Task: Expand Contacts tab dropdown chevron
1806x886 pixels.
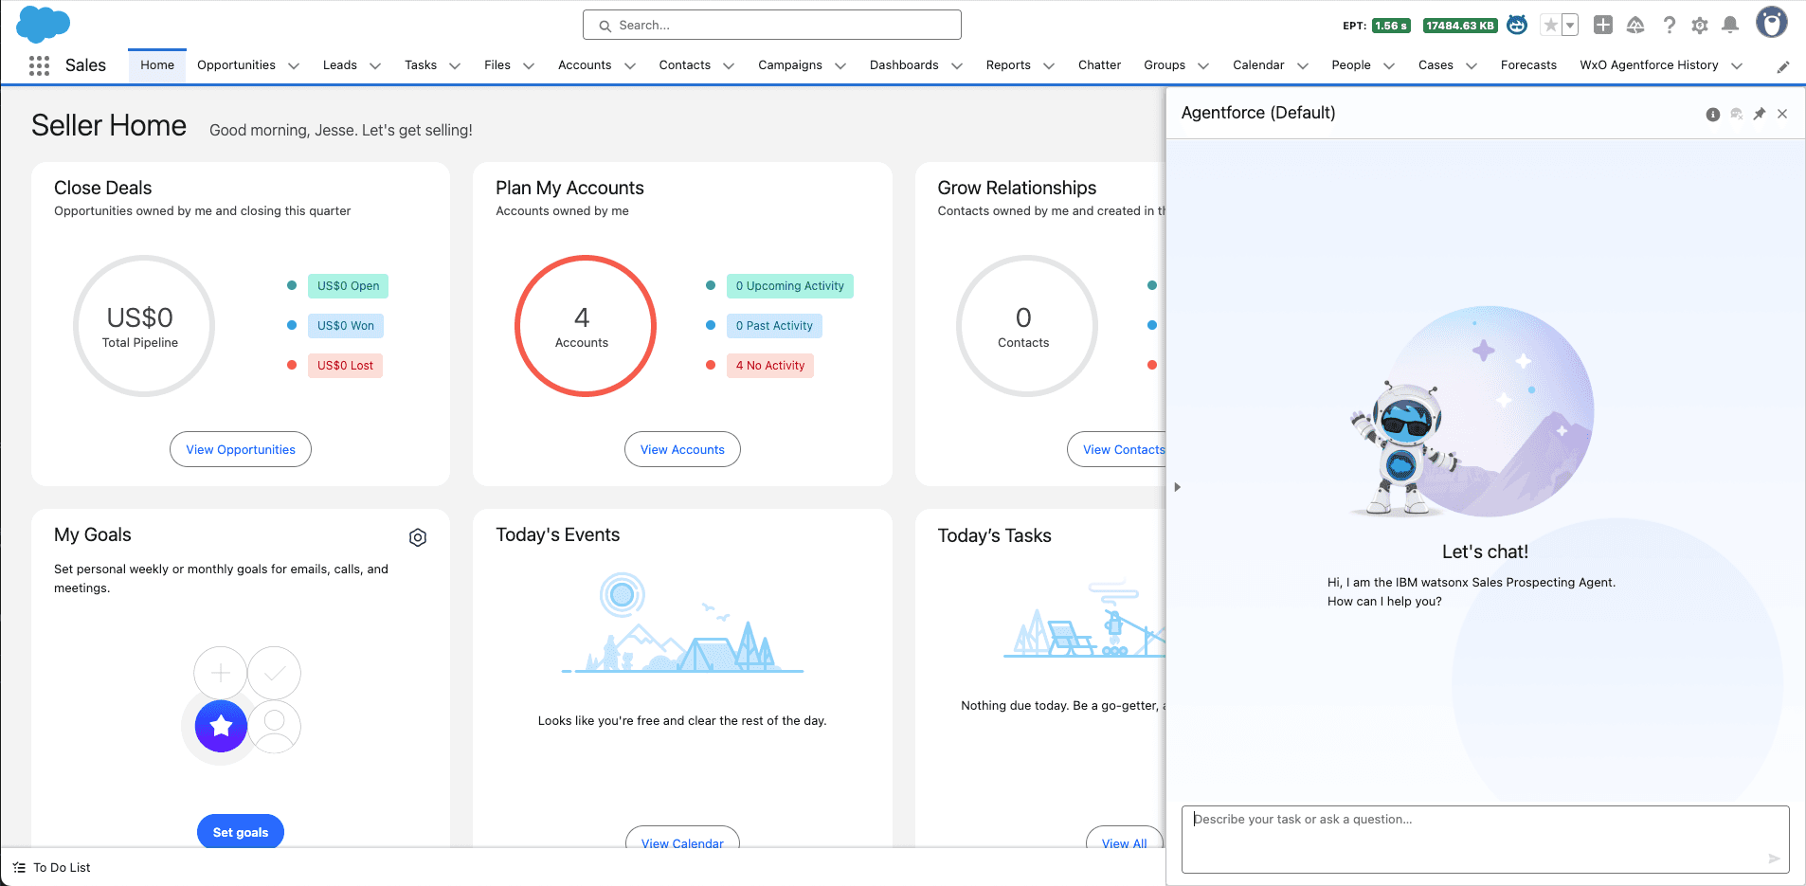Action: coord(729,66)
